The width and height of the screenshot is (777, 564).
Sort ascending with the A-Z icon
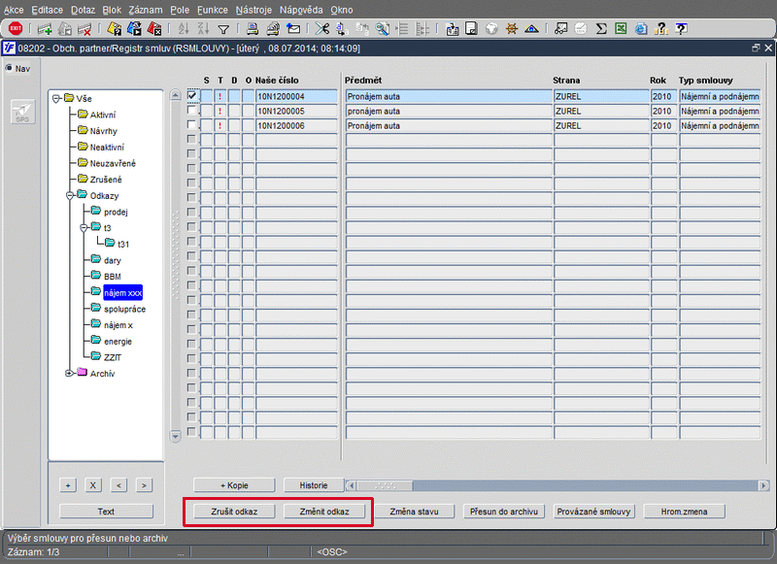point(184,29)
